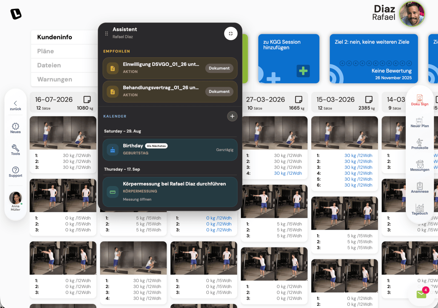Click the green plus on KGG Session card
438x308 pixels.
click(303, 71)
